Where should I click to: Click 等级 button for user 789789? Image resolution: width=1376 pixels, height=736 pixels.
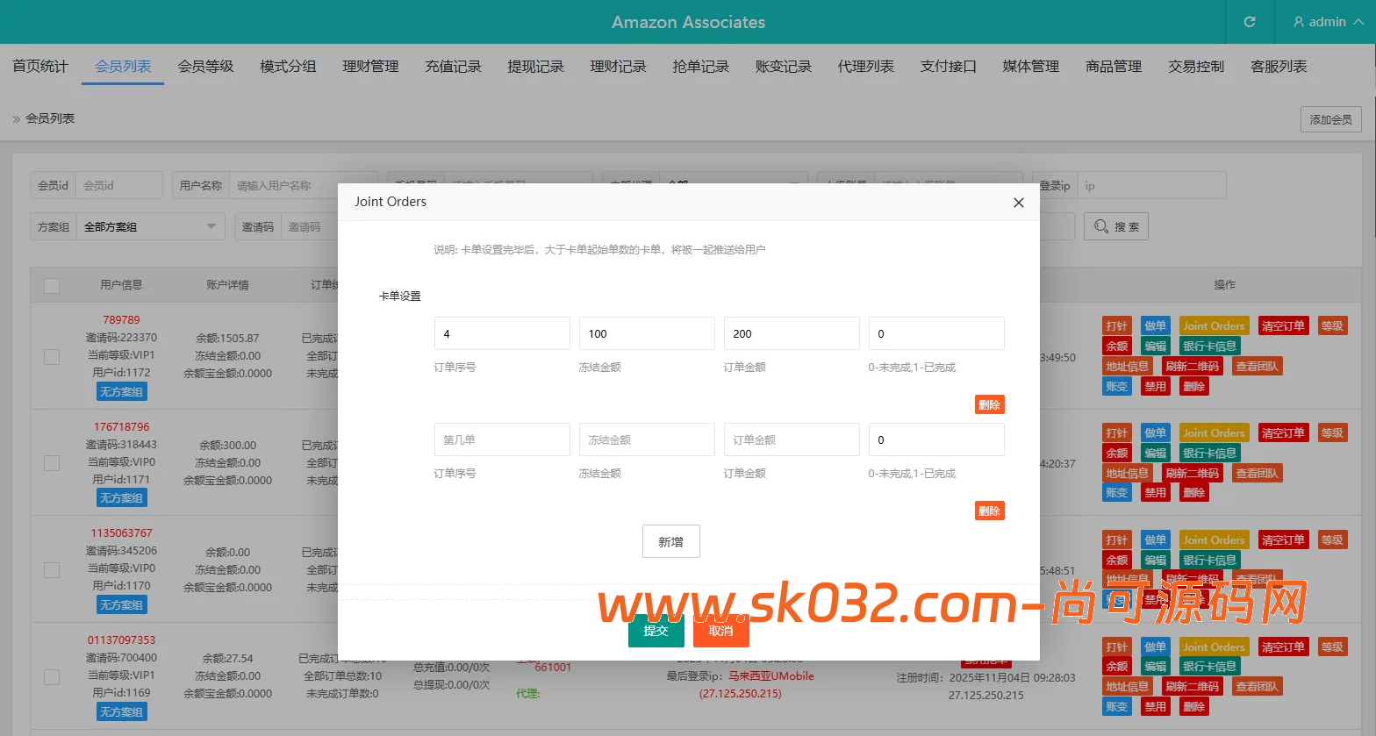click(x=1332, y=326)
